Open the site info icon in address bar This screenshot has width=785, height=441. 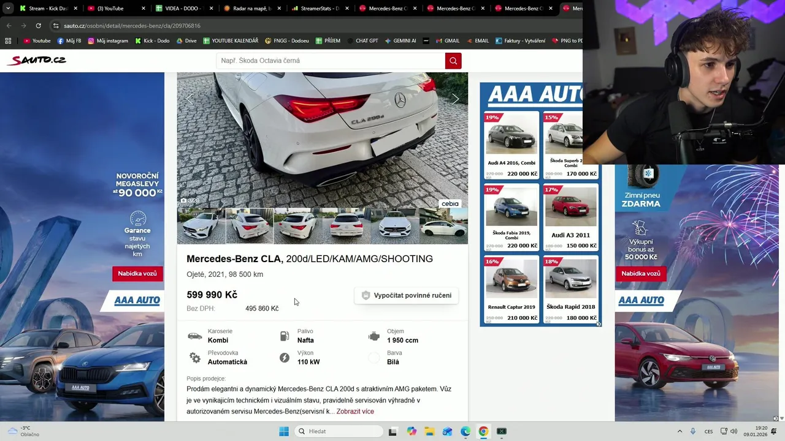[56, 26]
